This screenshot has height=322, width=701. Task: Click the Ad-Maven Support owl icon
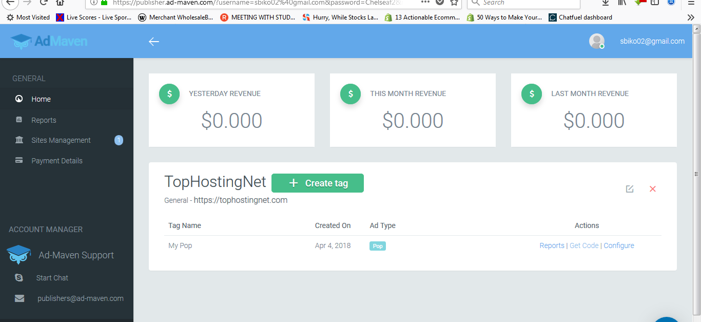click(x=19, y=255)
